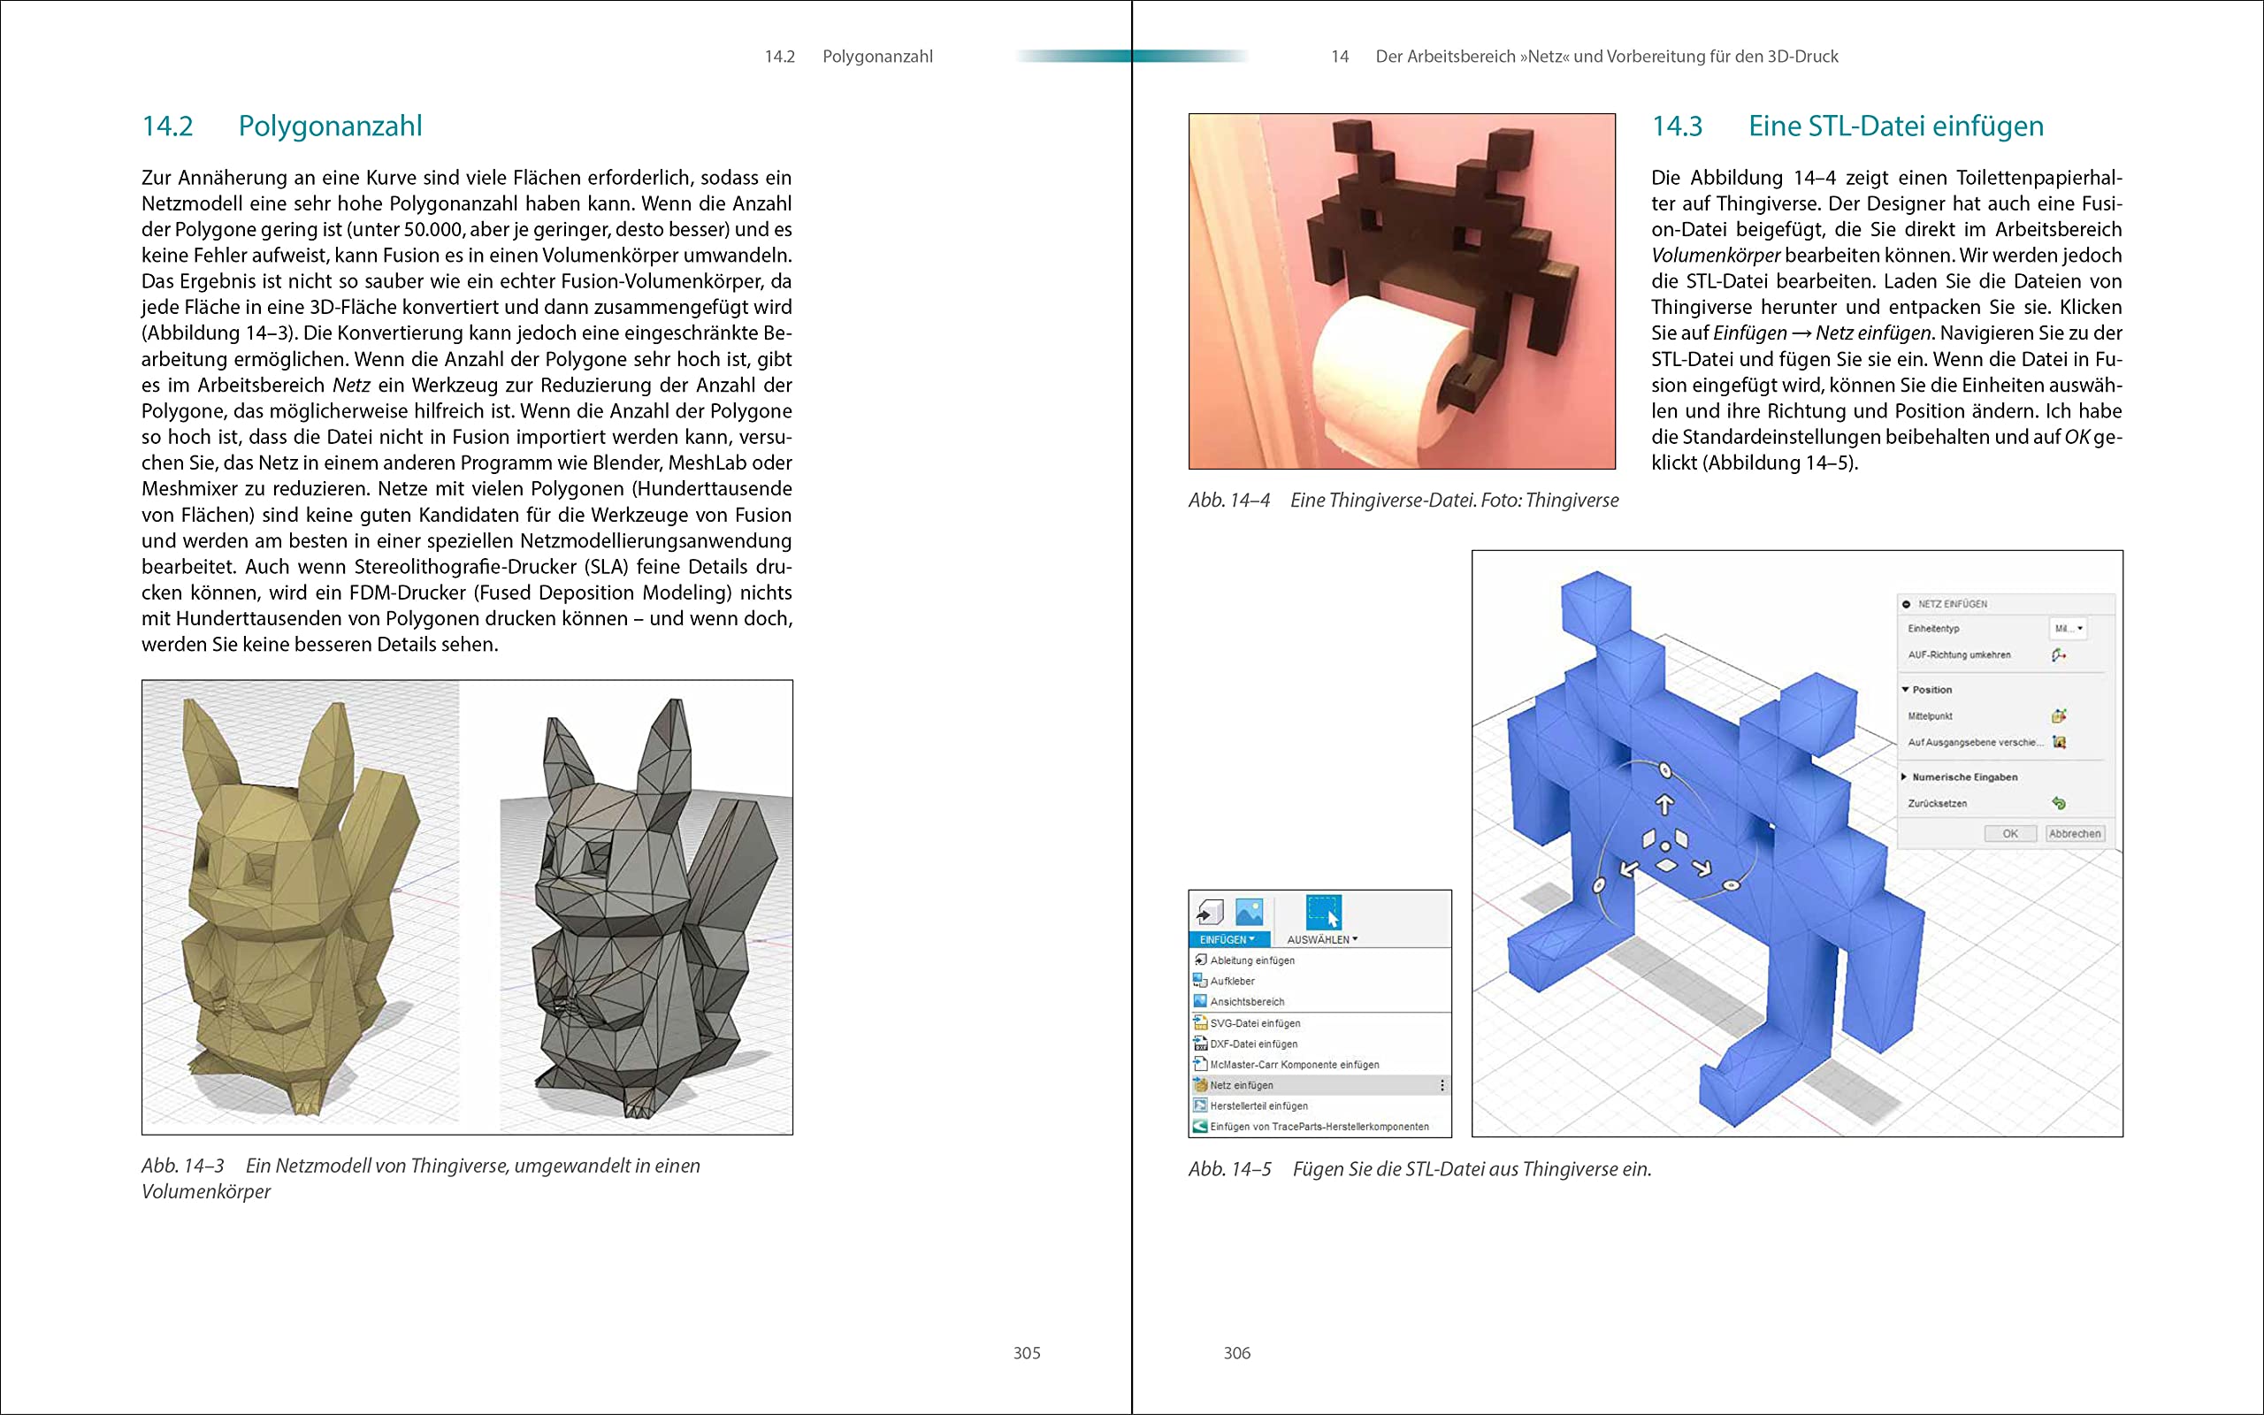This screenshot has height=1415, width=2264.
Task: Click the heading "14.3 Eine STL-Datei einfügen"
Action: pyautogui.click(x=1847, y=126)
